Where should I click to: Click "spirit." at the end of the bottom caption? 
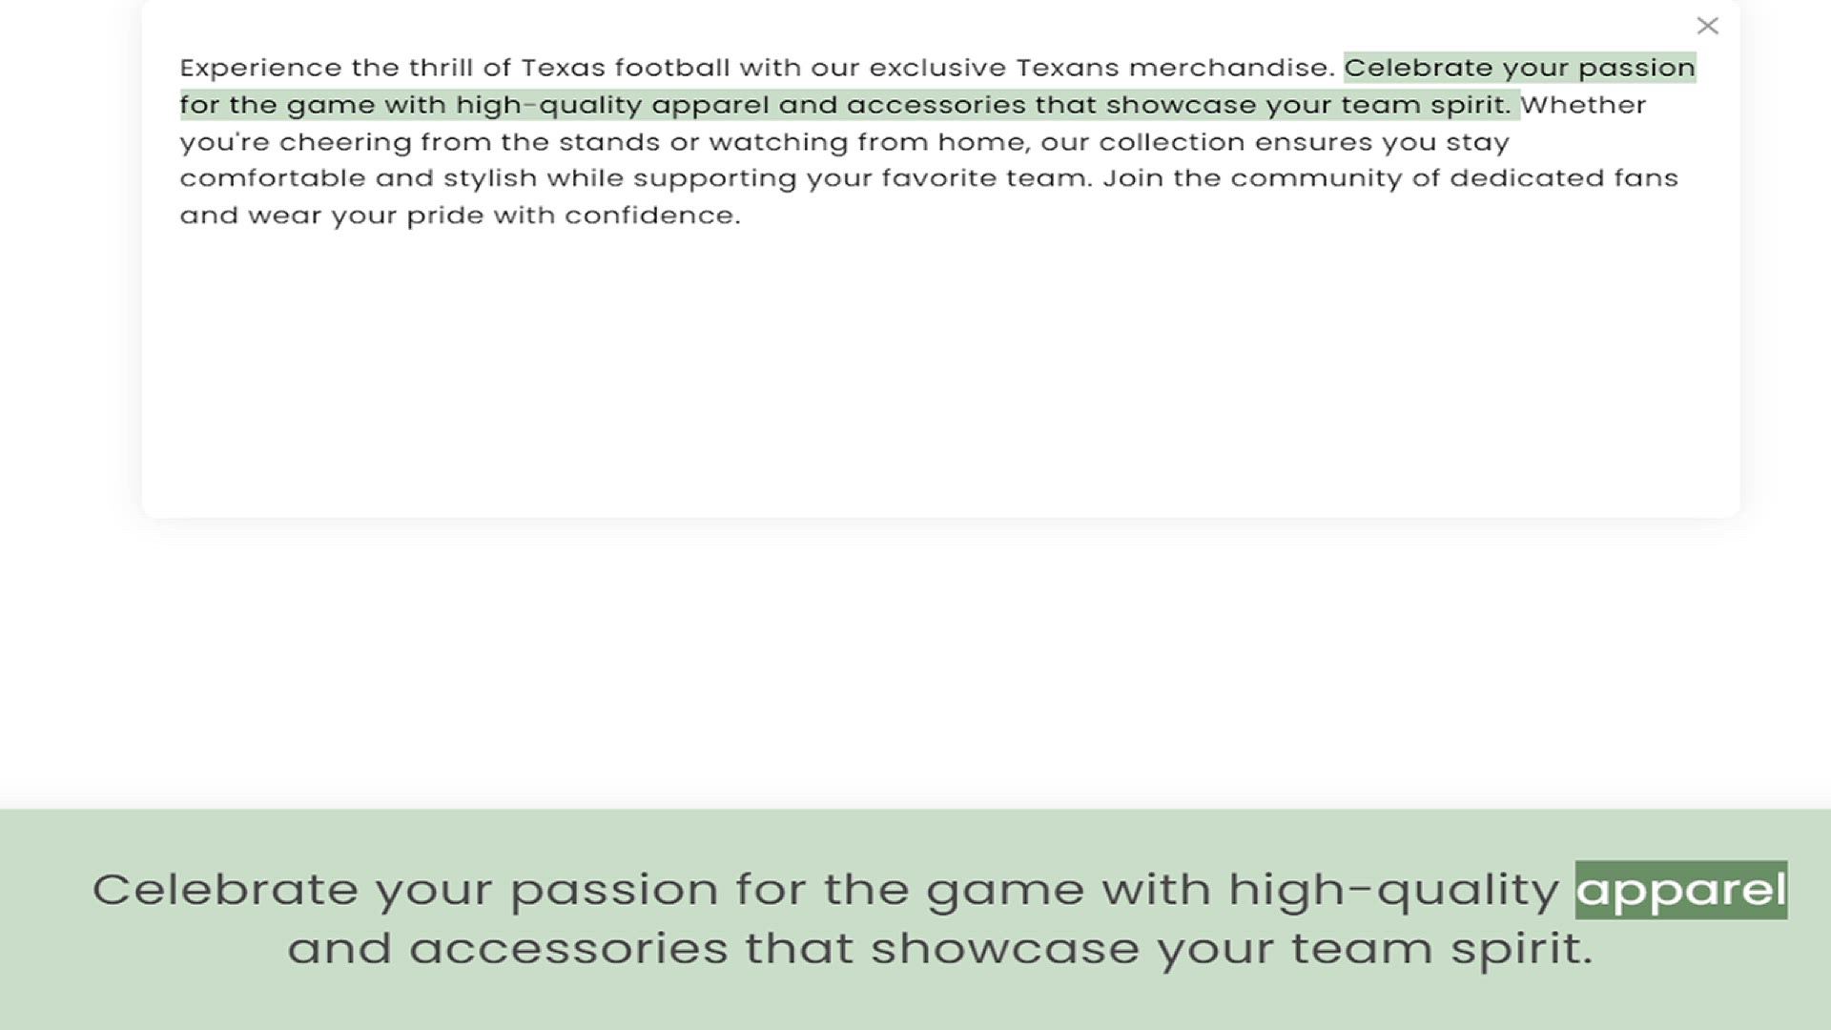pos(1521,949)
